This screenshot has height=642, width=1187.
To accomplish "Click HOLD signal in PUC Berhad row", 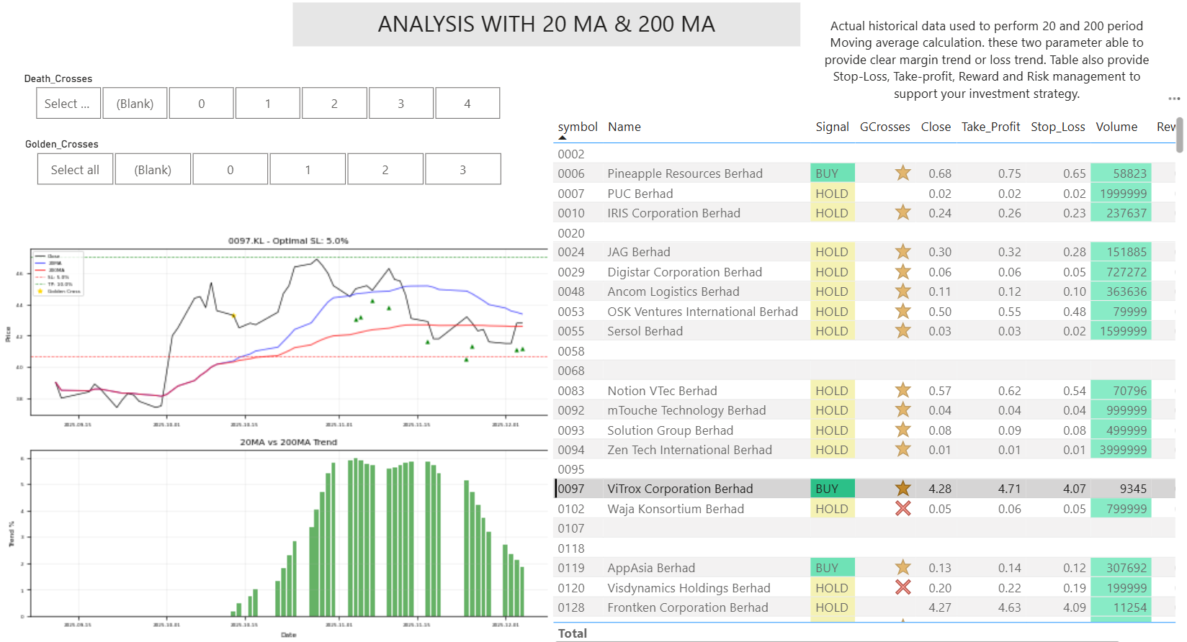I will pos(832,193).
